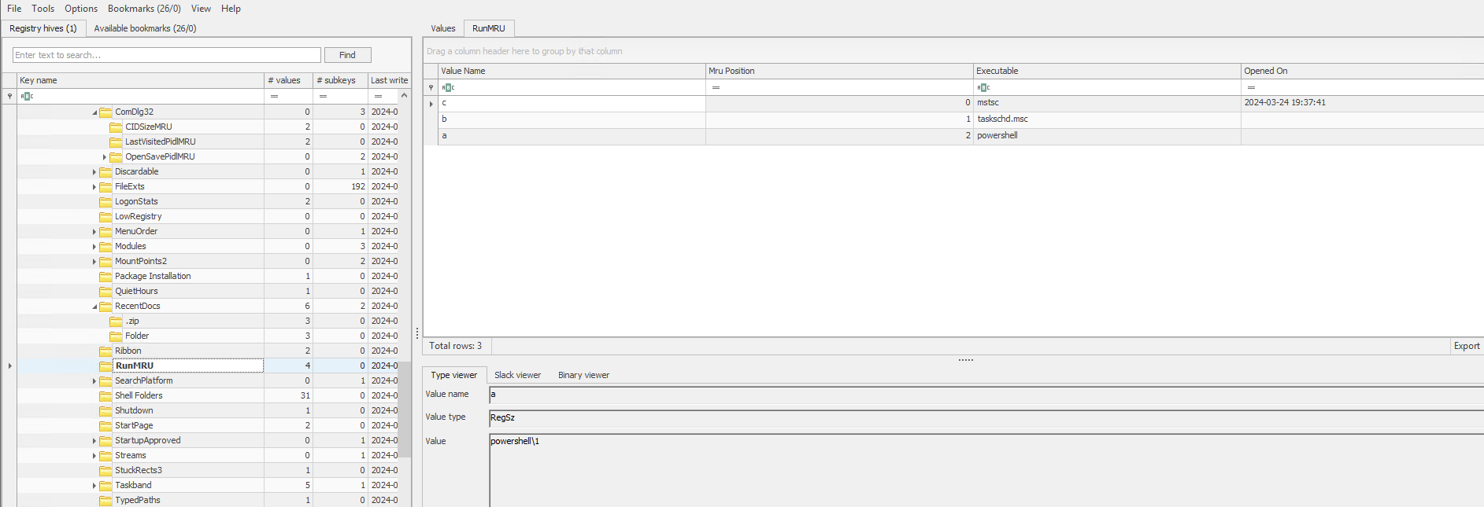Switch to the Slack viewer tab
Viewport: 1484px width, 507px height.
(517, 376)
